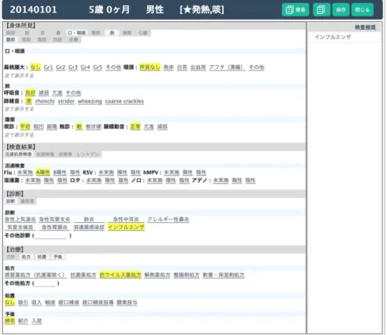This screenshot has height=335, width=387.
Task: Toggle 抗ウイルス薬処方 prescription
Action: 120,275
